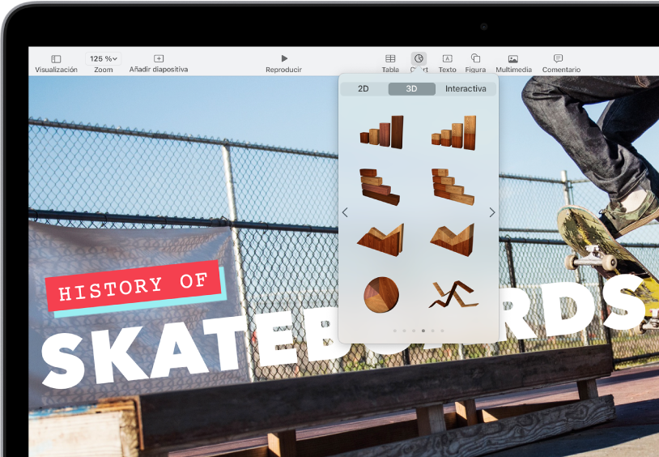This screenshot has width=659, height=457.
Task: Click the Tabla icon in toolbar
Action: coord(390,59)
